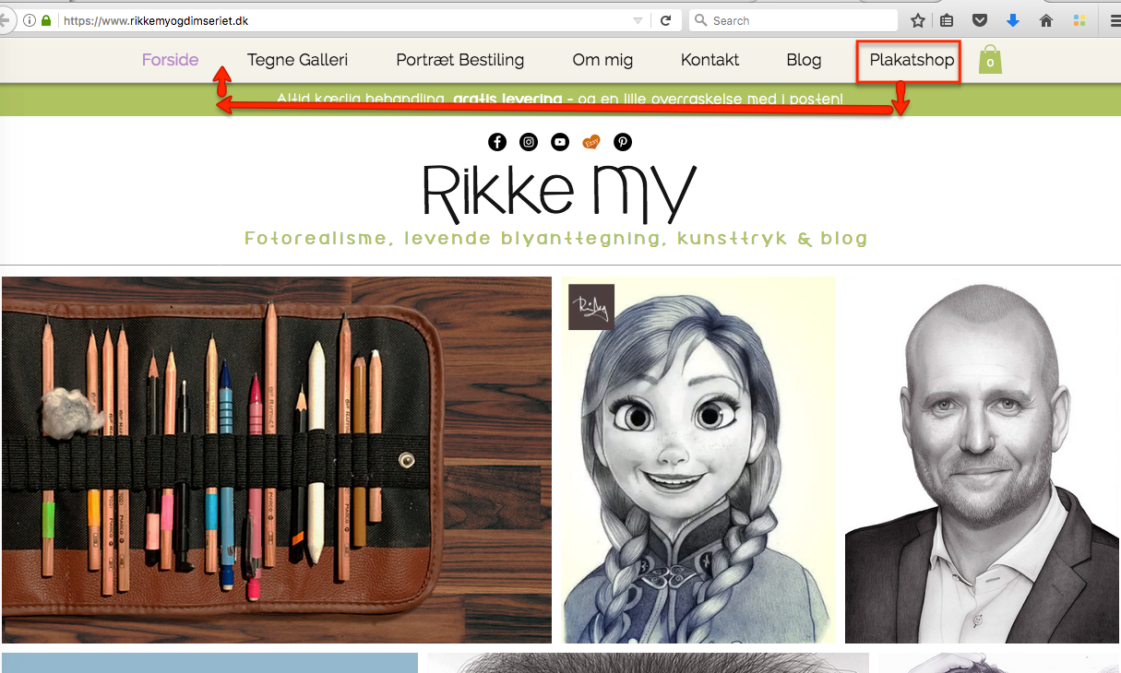Go to browser home page icon
This screenshot has height=673, width=1121.
pyautogui.click(x=1046, y=20)
